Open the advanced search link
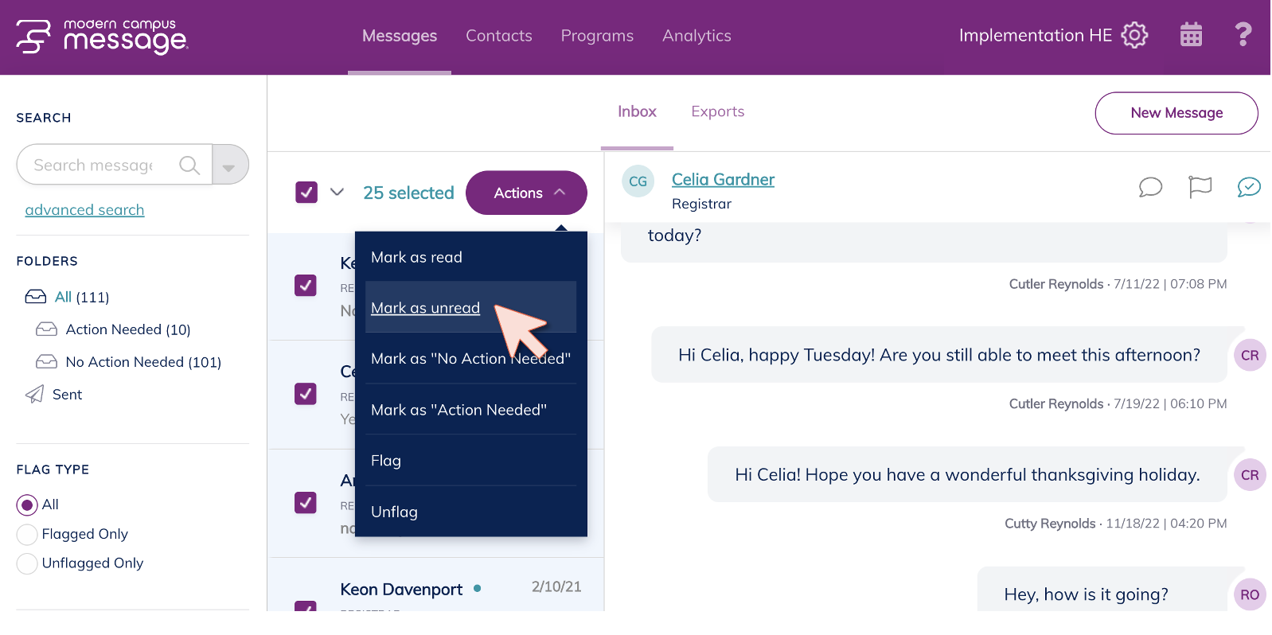The width and height of the screenshot is (1272, 635). (x=84, y=210)
